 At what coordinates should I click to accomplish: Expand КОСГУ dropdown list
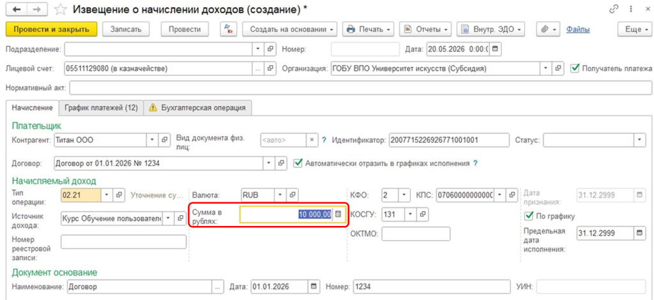click(x=411, y=214)
